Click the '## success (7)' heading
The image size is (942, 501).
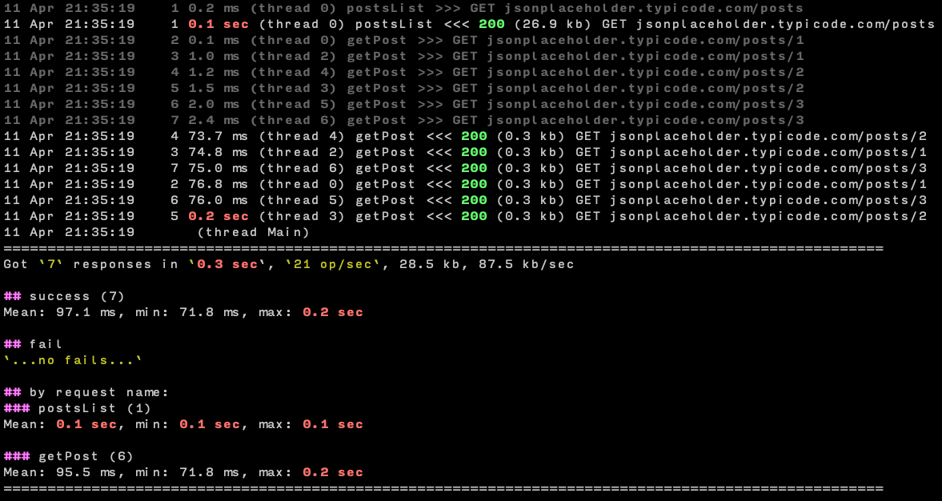[64, 296]
